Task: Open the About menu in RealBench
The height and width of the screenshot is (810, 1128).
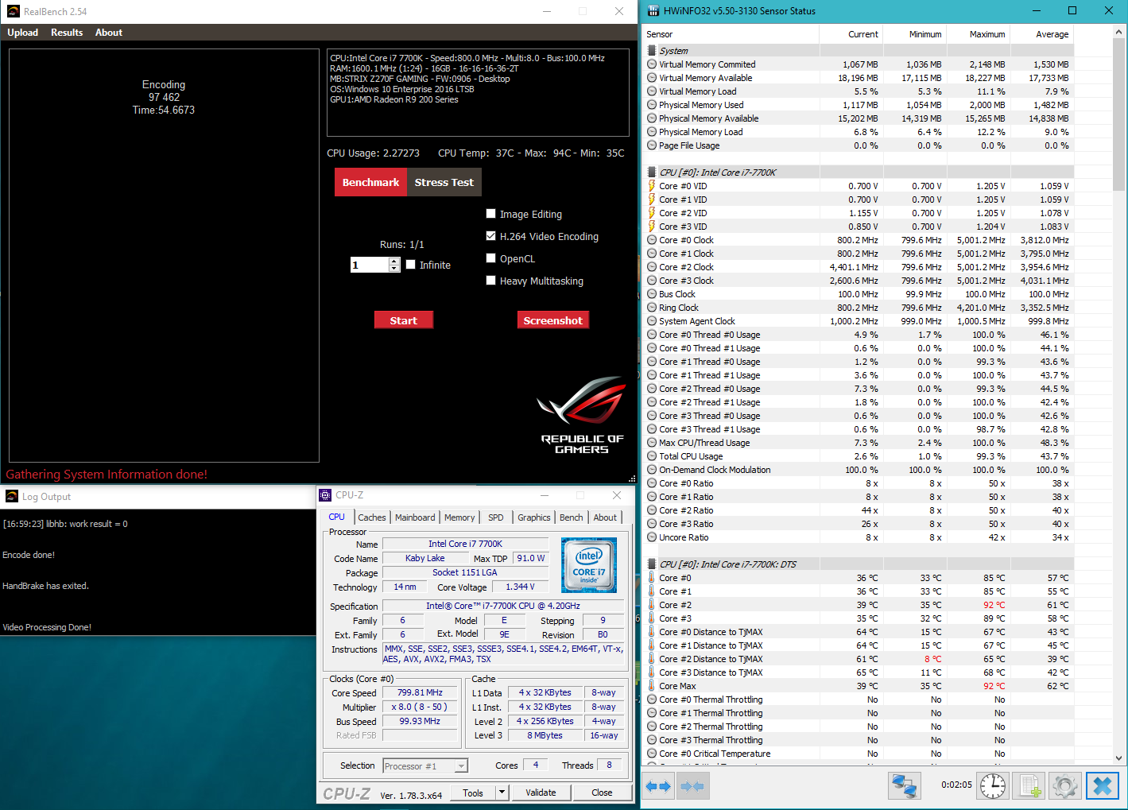Action: [x=109, y=33]
